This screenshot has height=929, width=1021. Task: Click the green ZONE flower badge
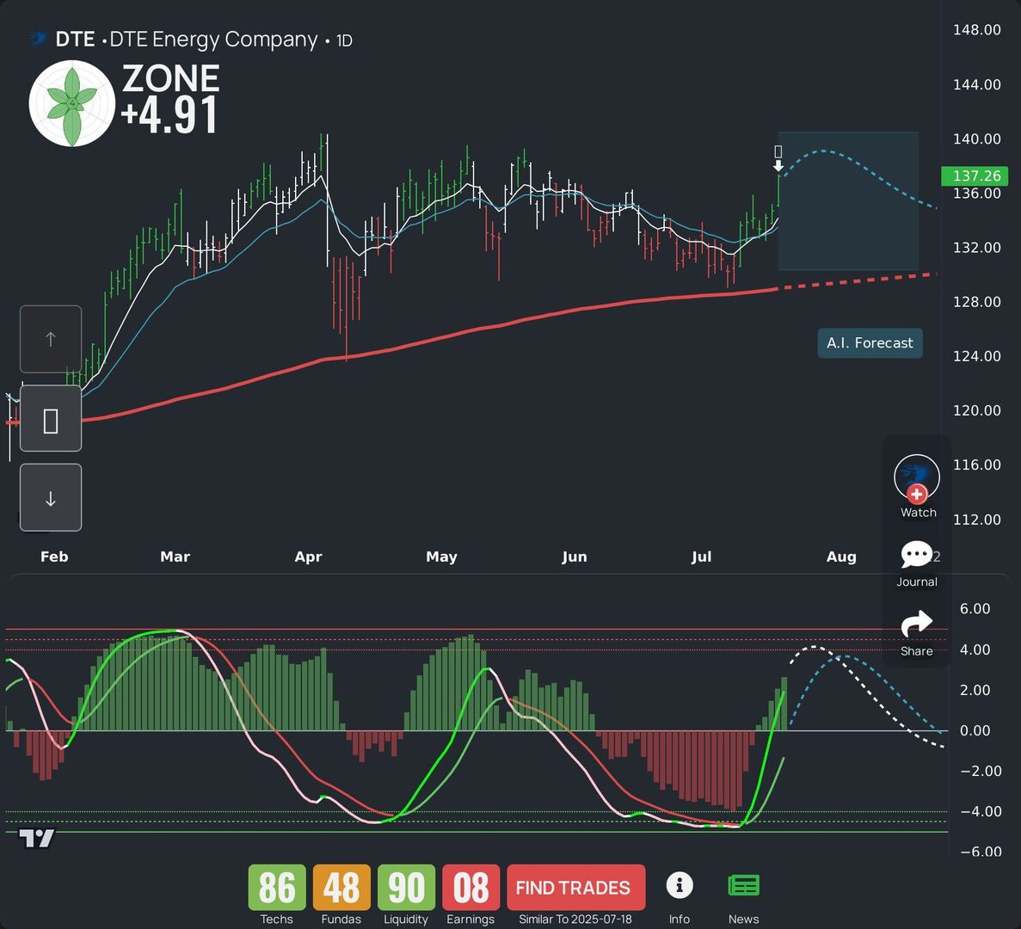72,103
